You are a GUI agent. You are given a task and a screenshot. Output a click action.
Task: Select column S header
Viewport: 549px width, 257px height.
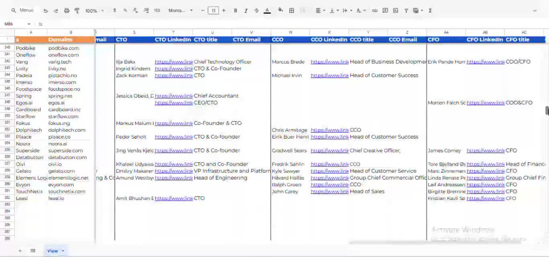[134, 32]
